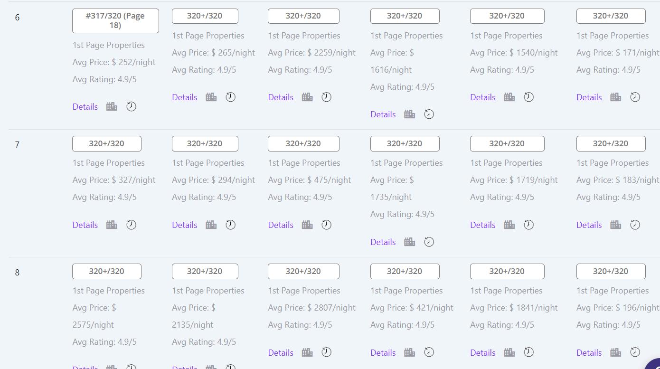Open Details link for the $1540/night cell

pyautogui.click(x=483, y=97)
